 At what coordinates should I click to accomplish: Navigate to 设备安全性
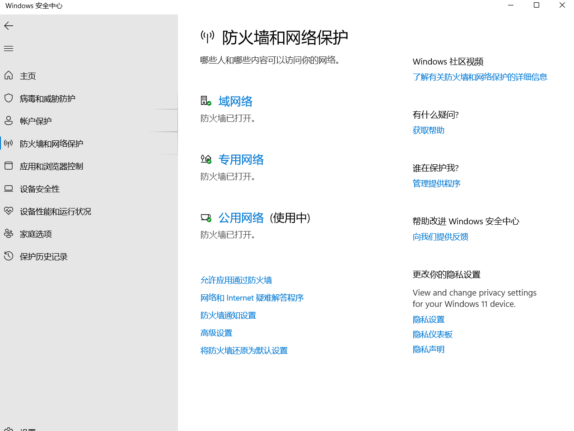point(89,189)
